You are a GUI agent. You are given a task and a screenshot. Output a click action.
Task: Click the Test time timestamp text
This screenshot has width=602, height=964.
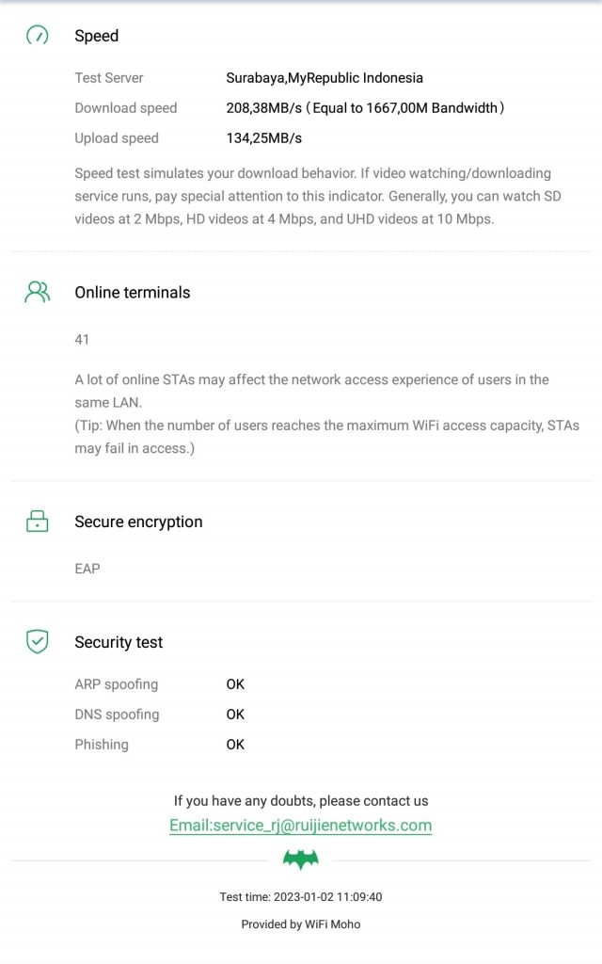pos(300,897)
